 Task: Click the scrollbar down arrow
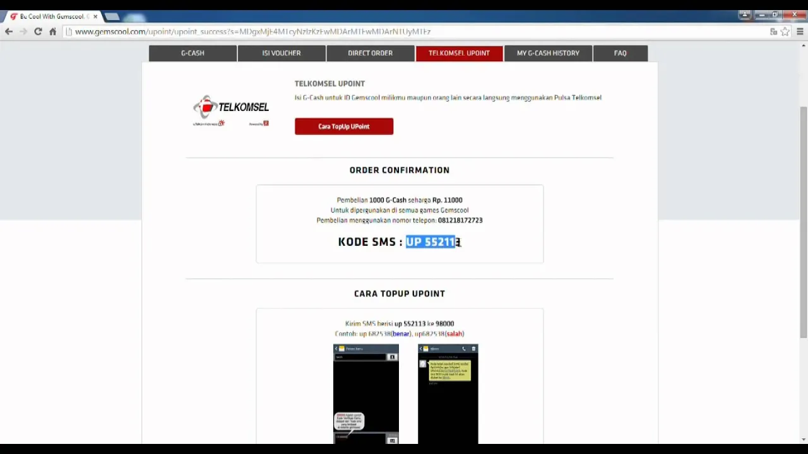(803, 439)
